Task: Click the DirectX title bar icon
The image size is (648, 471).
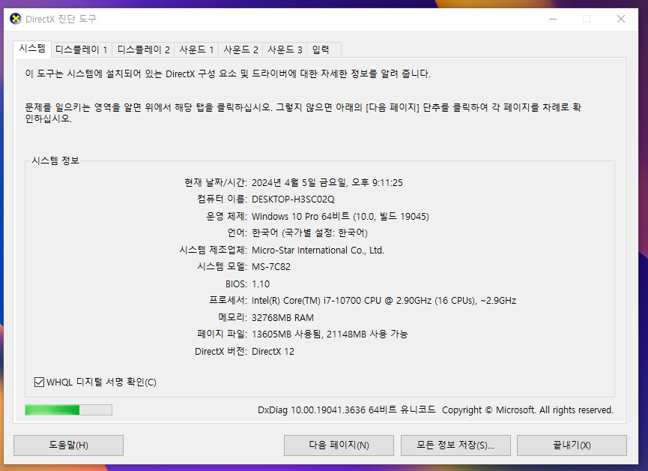Action: (15, 19)
